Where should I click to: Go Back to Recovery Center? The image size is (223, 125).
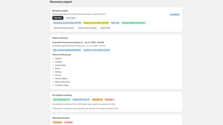[64, 28]
